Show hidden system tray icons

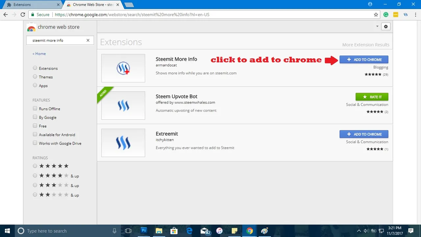359,231
